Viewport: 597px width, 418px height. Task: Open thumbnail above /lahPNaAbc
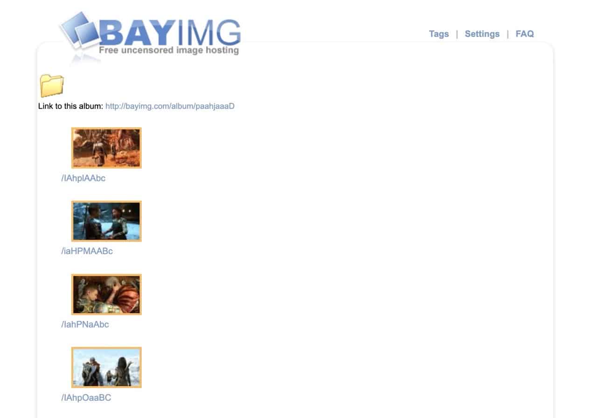pos(106,294)
